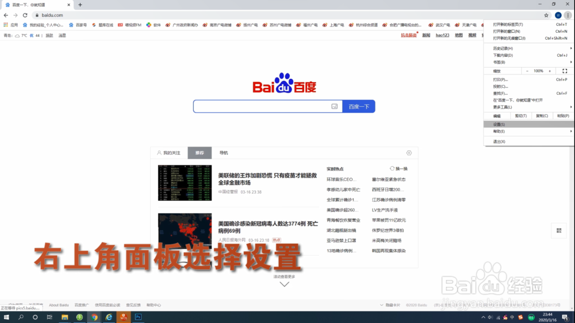Open File Explorer from the taskbar
The width and height of the screenshot is (575, 323).
pyautogui.click(x=64, y=317)
